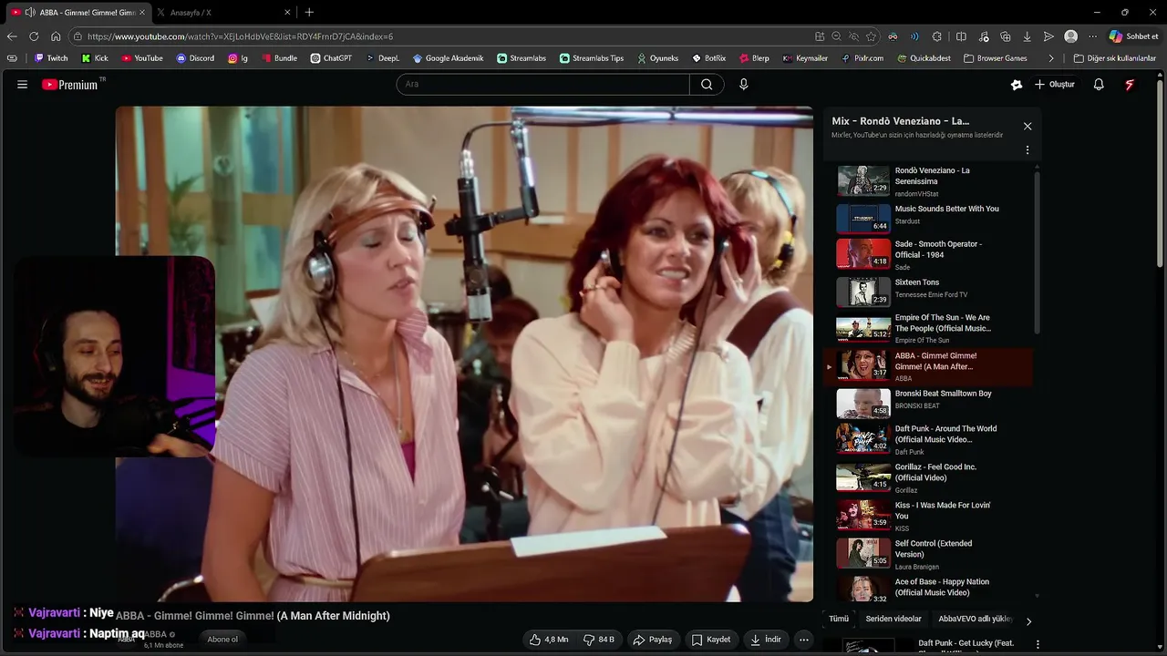Close the ABBA YouTube tab
The width and height of the screenshot is (1167, 656).
[x=141, y=13]
